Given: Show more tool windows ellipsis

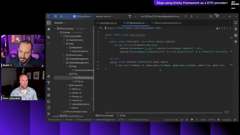Looking at the screenshot, I should point(49,43).
